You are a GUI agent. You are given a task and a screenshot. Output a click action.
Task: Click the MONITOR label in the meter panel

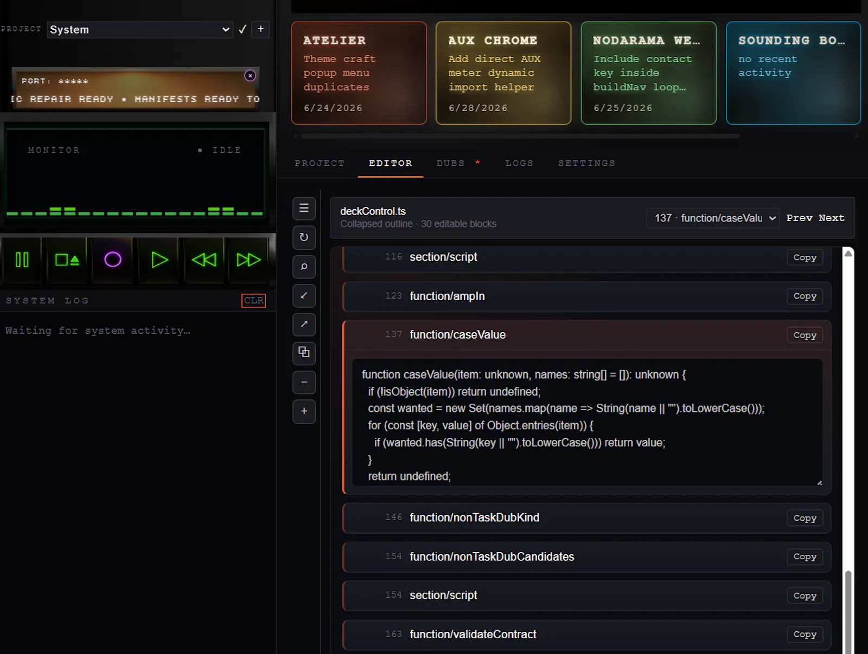coord(54,150)
